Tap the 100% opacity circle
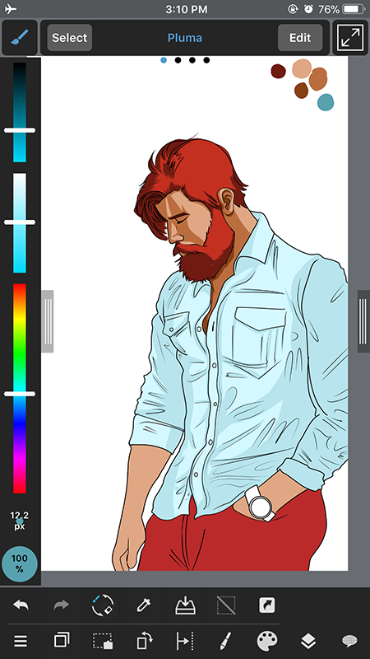 click(19, 563)
